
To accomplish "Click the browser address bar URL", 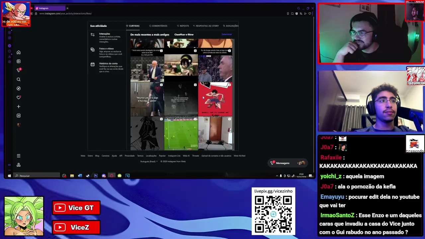I will tap(65, 14).
